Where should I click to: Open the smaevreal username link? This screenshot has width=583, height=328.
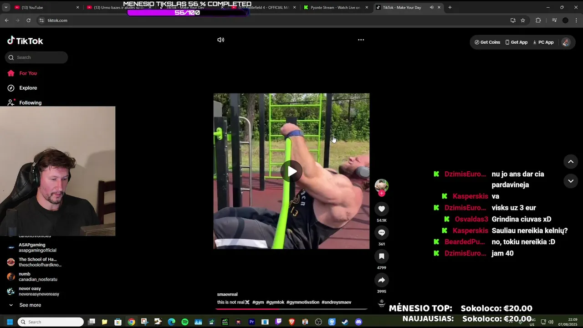coord(227,294)
